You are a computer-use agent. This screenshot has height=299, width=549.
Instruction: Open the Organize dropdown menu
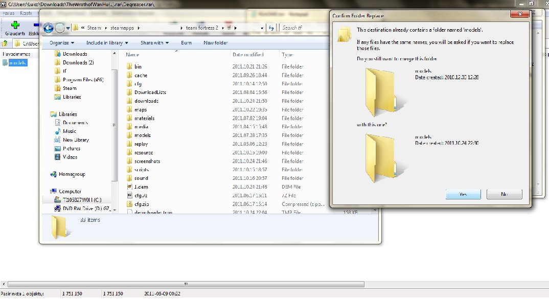point(62,43)
